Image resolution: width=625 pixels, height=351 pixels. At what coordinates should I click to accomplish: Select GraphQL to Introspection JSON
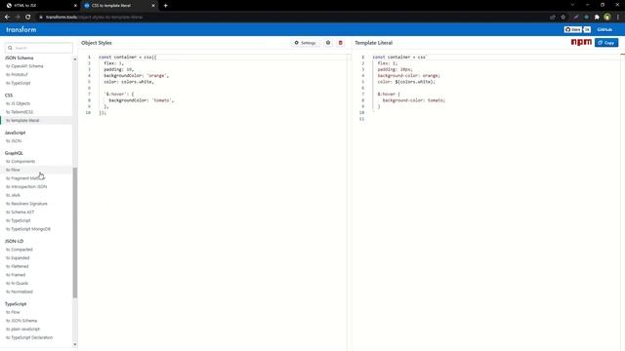pos(26,186)
